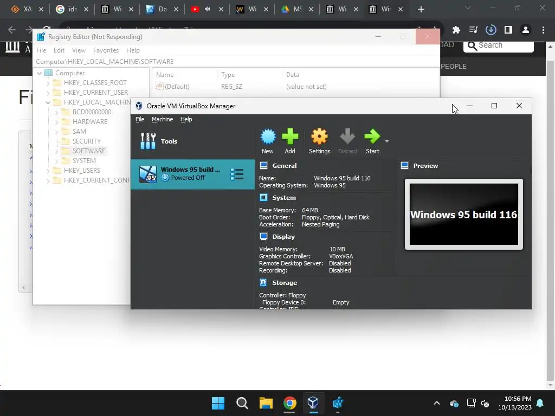The image size is (555, 416).
Task: Click the General section icon
Action: pyautogui.click(x=264, y=166)
